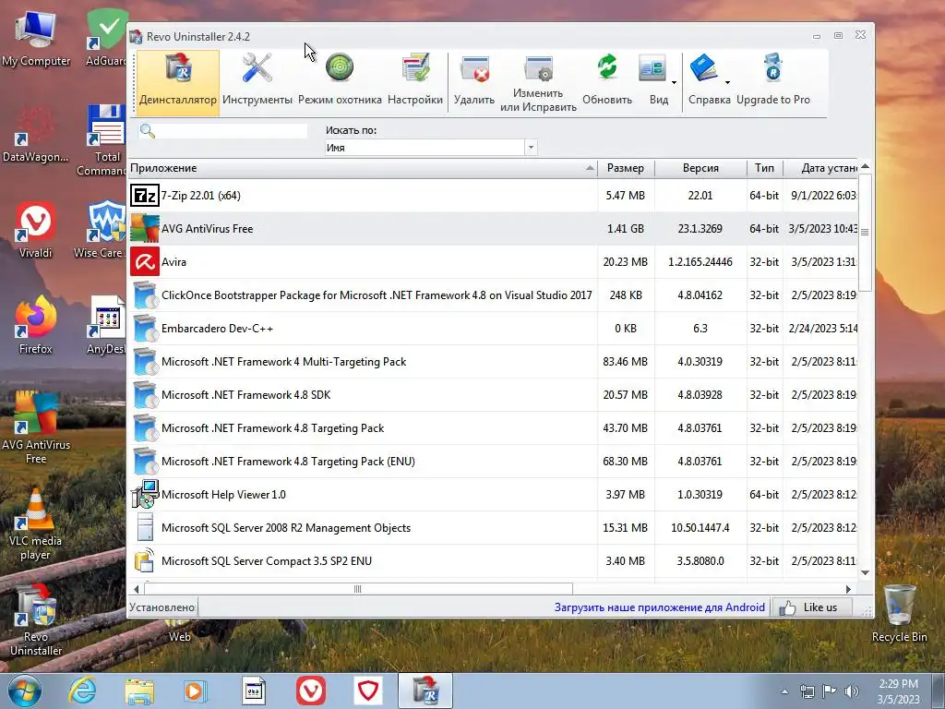Select the Microsoft Help Viewer 1.0 icon
This screenshot has height=709, width=945.
[145, 495]
